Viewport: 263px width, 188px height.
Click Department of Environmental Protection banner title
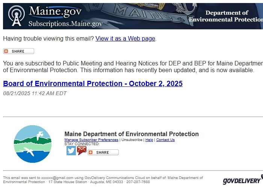226,16
